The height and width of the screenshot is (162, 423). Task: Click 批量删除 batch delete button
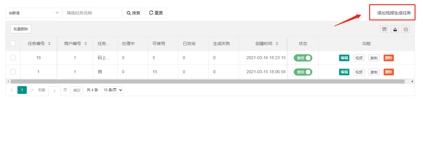21,29
